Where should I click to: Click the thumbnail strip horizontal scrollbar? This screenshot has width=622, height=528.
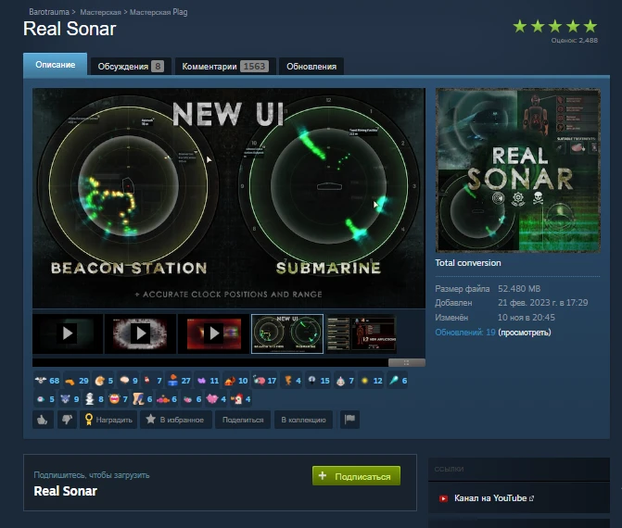pyautogui.click(x=213, y=362)
